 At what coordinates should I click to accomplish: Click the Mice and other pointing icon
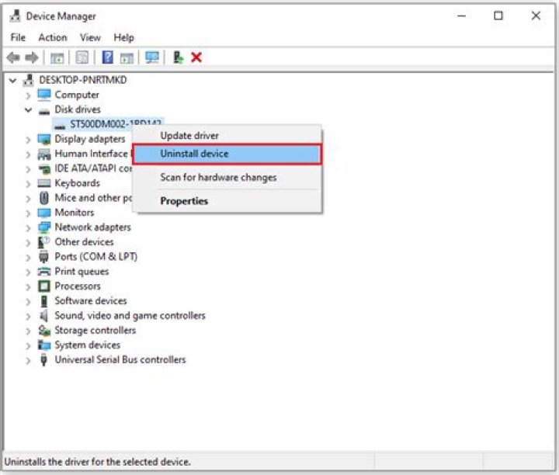pos(44,198)
